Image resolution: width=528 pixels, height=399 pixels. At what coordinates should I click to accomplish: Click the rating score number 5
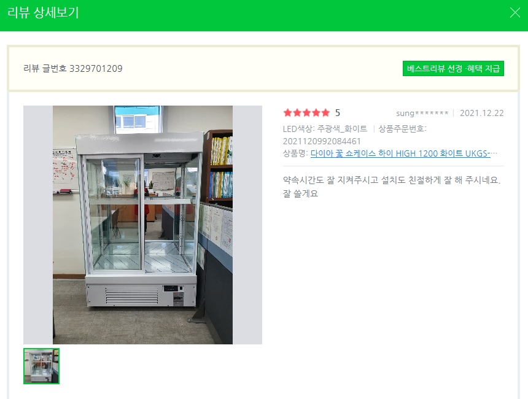click(338, 113)
